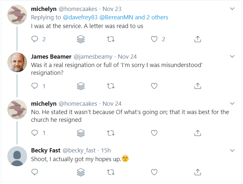Click Becky Fast's default avatar
Viewport: 243px width, 184px height.
pyautogui.click(x=17, y=156)
